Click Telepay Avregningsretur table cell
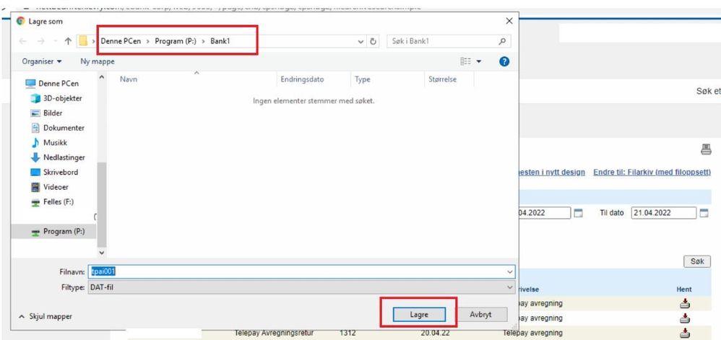 tap(274, 333)
